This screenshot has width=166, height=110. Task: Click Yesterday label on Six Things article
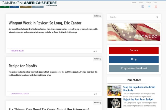pos(97,103)
